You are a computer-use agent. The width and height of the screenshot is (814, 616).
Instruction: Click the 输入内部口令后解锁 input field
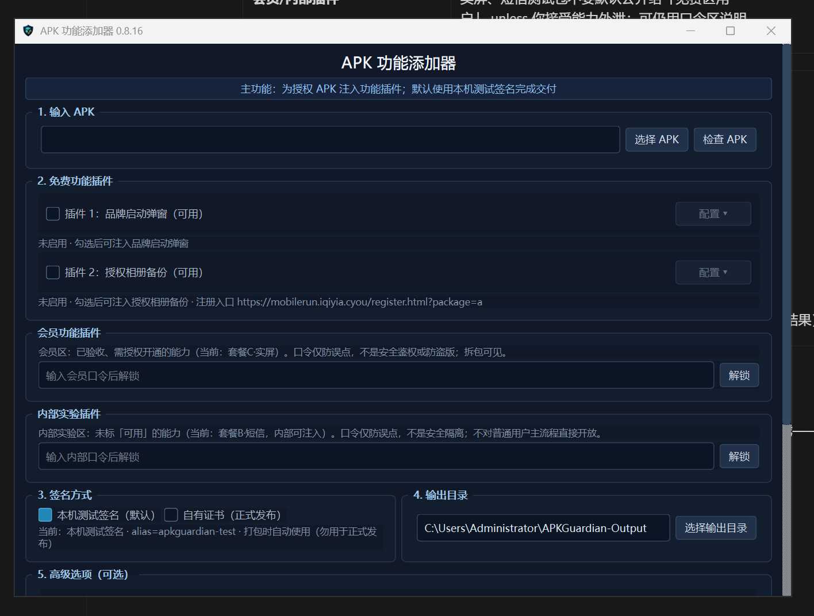click(376, 457)
